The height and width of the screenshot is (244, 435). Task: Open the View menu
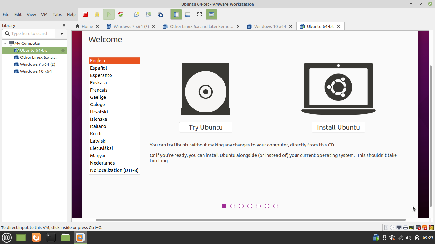(31, 14)
